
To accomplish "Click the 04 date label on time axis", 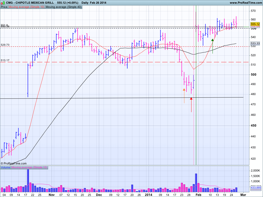I will coord(4,195).
